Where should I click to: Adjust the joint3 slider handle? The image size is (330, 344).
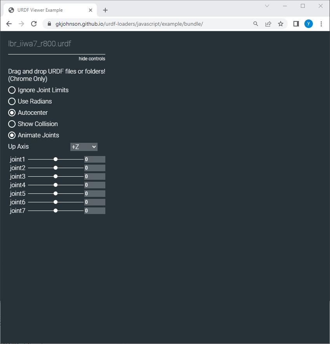pos(56,176)
